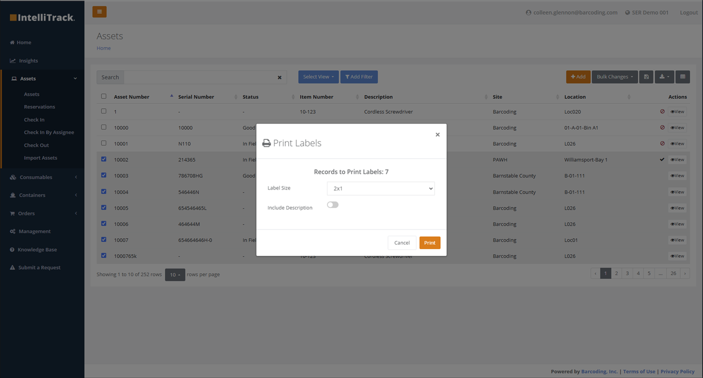Viewport: 703px width, 378px height.
Task: Open the Select View dropdown
Action: point(318,77)
